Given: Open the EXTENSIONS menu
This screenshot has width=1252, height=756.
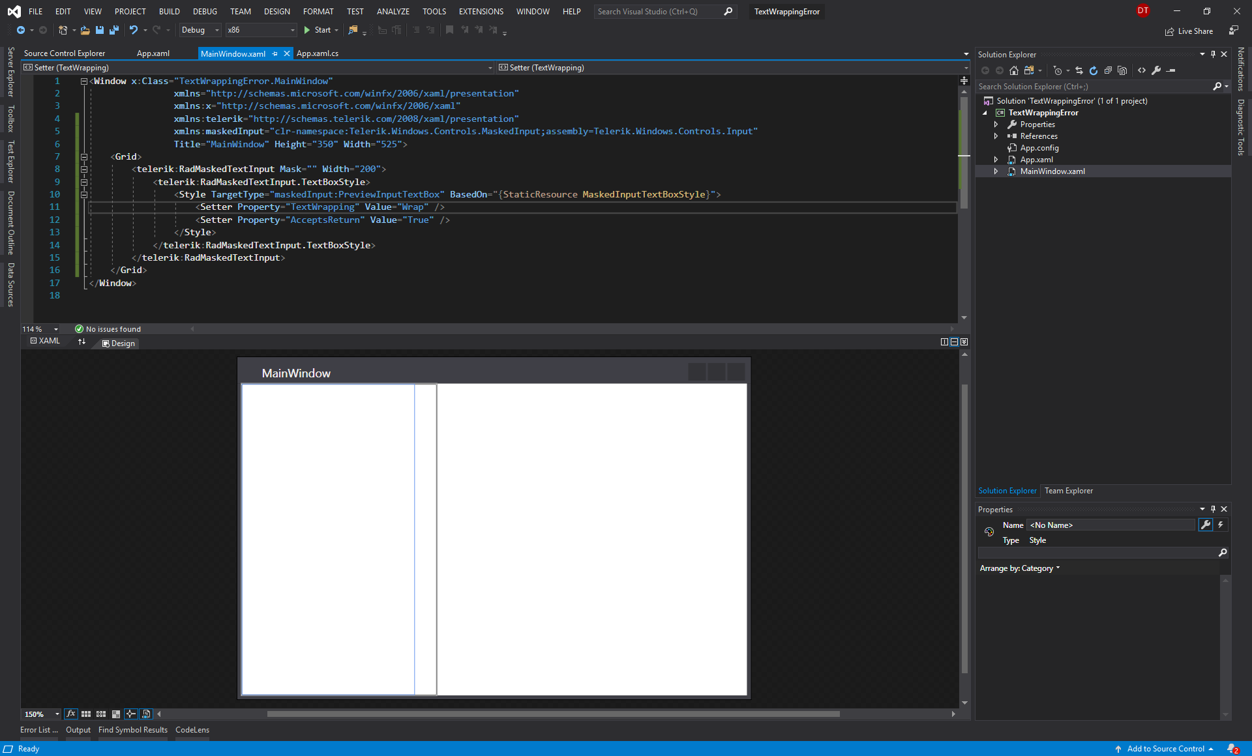Looking at the screenshot, I should click(481, 12).
